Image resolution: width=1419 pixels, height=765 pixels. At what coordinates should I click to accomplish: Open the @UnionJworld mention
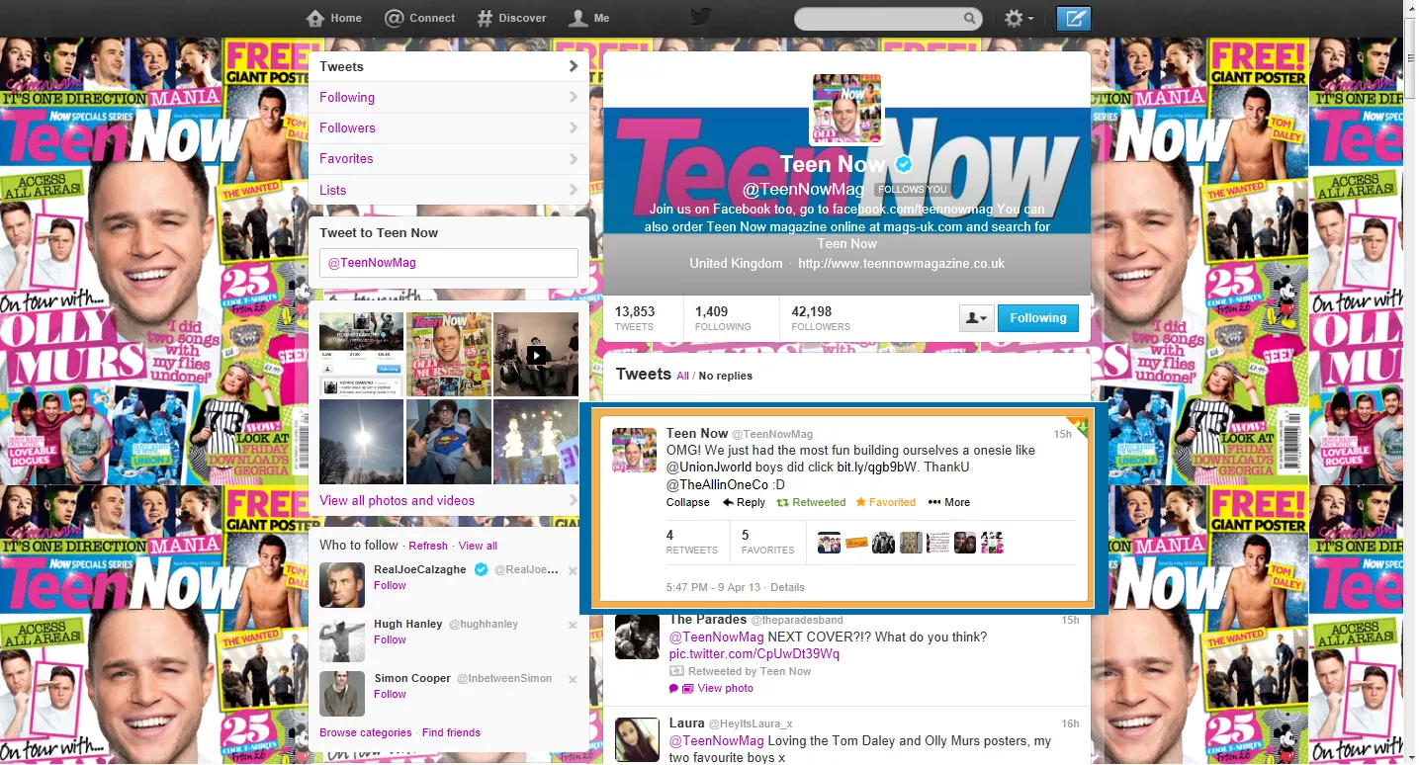(707, 466)
